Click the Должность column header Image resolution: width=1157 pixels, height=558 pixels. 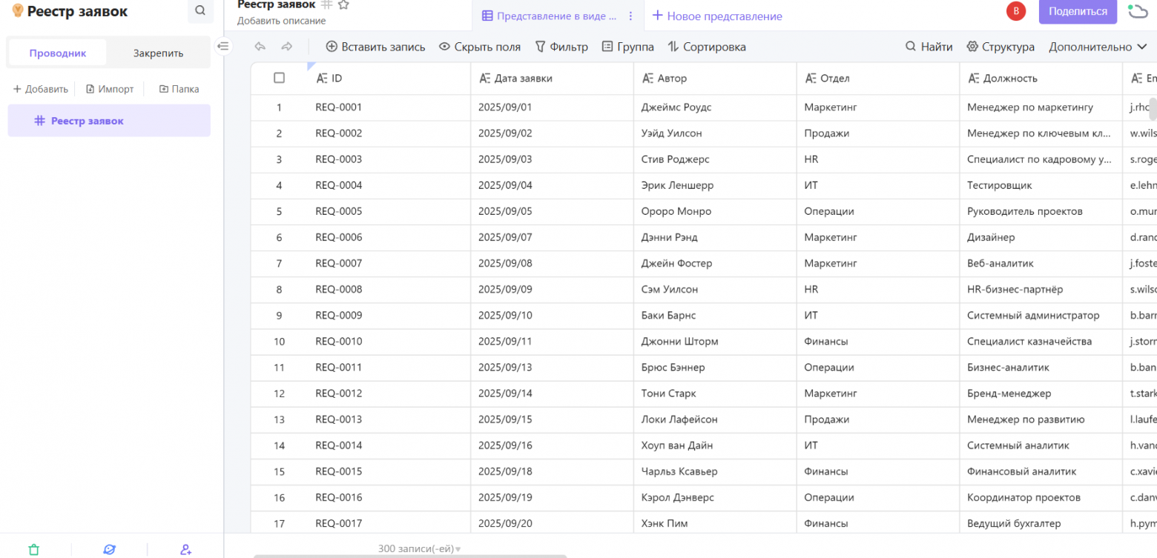(1041, 78)
